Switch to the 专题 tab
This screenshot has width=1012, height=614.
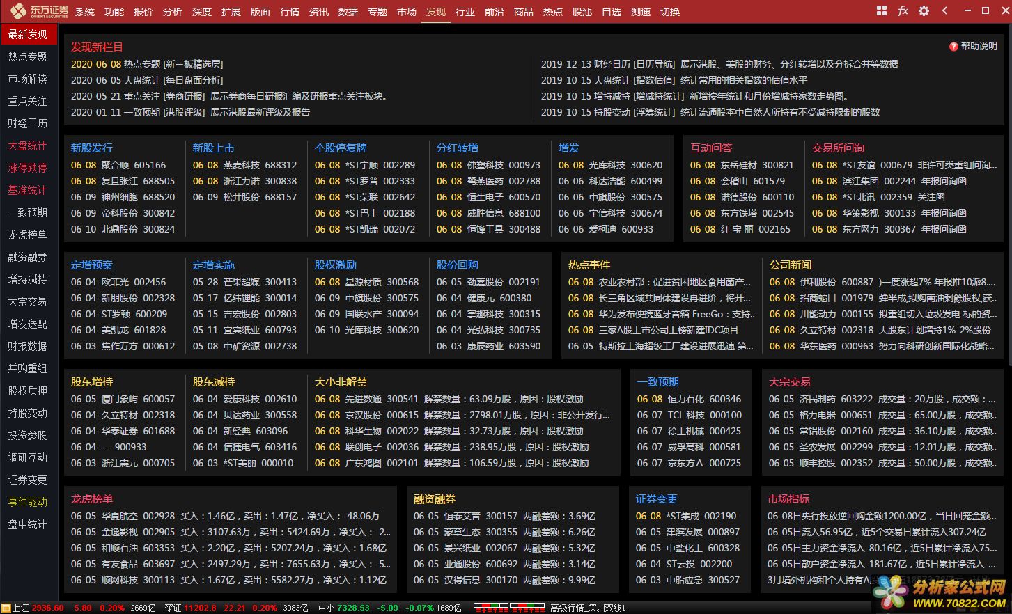click(377, 12)
